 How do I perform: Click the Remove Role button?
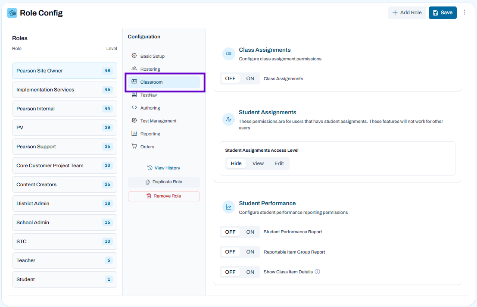[x=164, y=196]
